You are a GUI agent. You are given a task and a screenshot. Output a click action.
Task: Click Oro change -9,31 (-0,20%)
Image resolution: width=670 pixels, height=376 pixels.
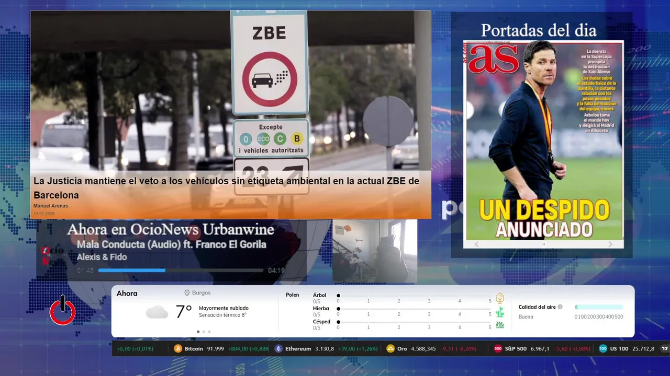point(459,349)
